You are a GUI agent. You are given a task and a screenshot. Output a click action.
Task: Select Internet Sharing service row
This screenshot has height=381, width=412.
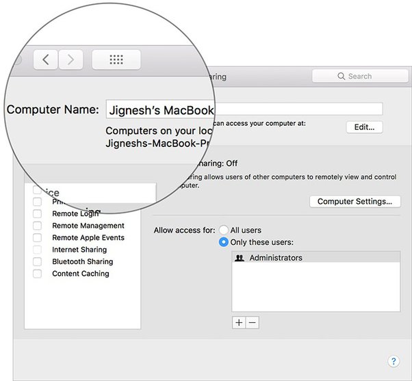click(83, 250)
